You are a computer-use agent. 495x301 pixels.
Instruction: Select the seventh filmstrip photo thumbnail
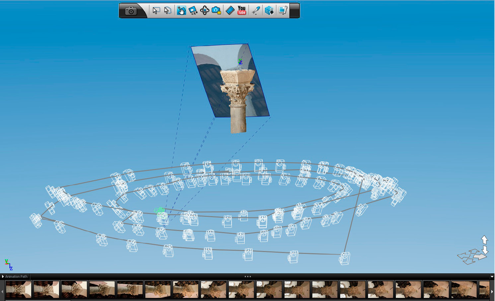(186, 289)
